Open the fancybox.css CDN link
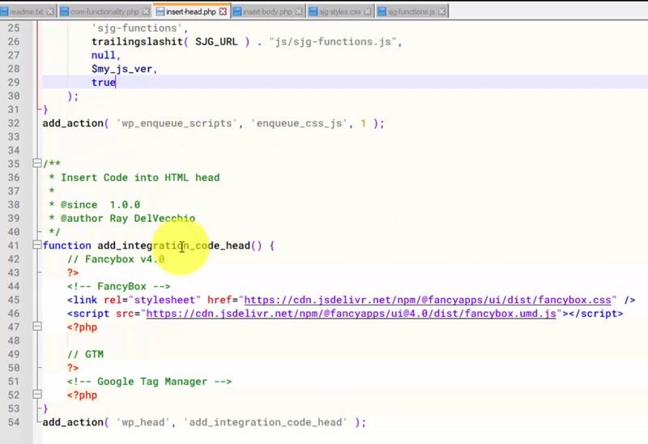Image resolution: width=648 pixels, height=444 pixels. point(428,300)
